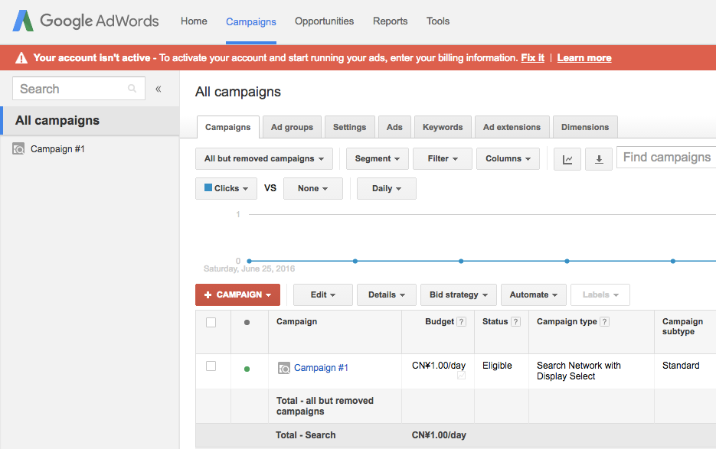
Task: Click the Budget column header
Action: (440, 321)
